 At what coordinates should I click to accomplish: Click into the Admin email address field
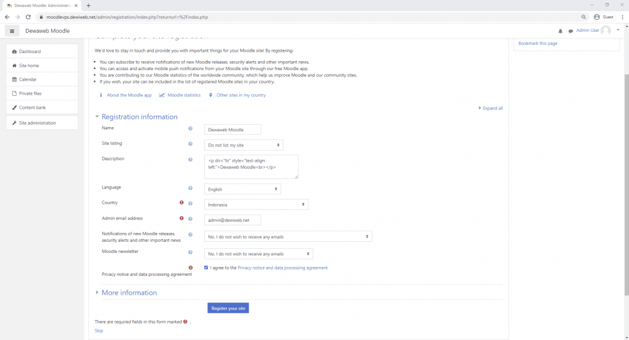click(232, 220)
